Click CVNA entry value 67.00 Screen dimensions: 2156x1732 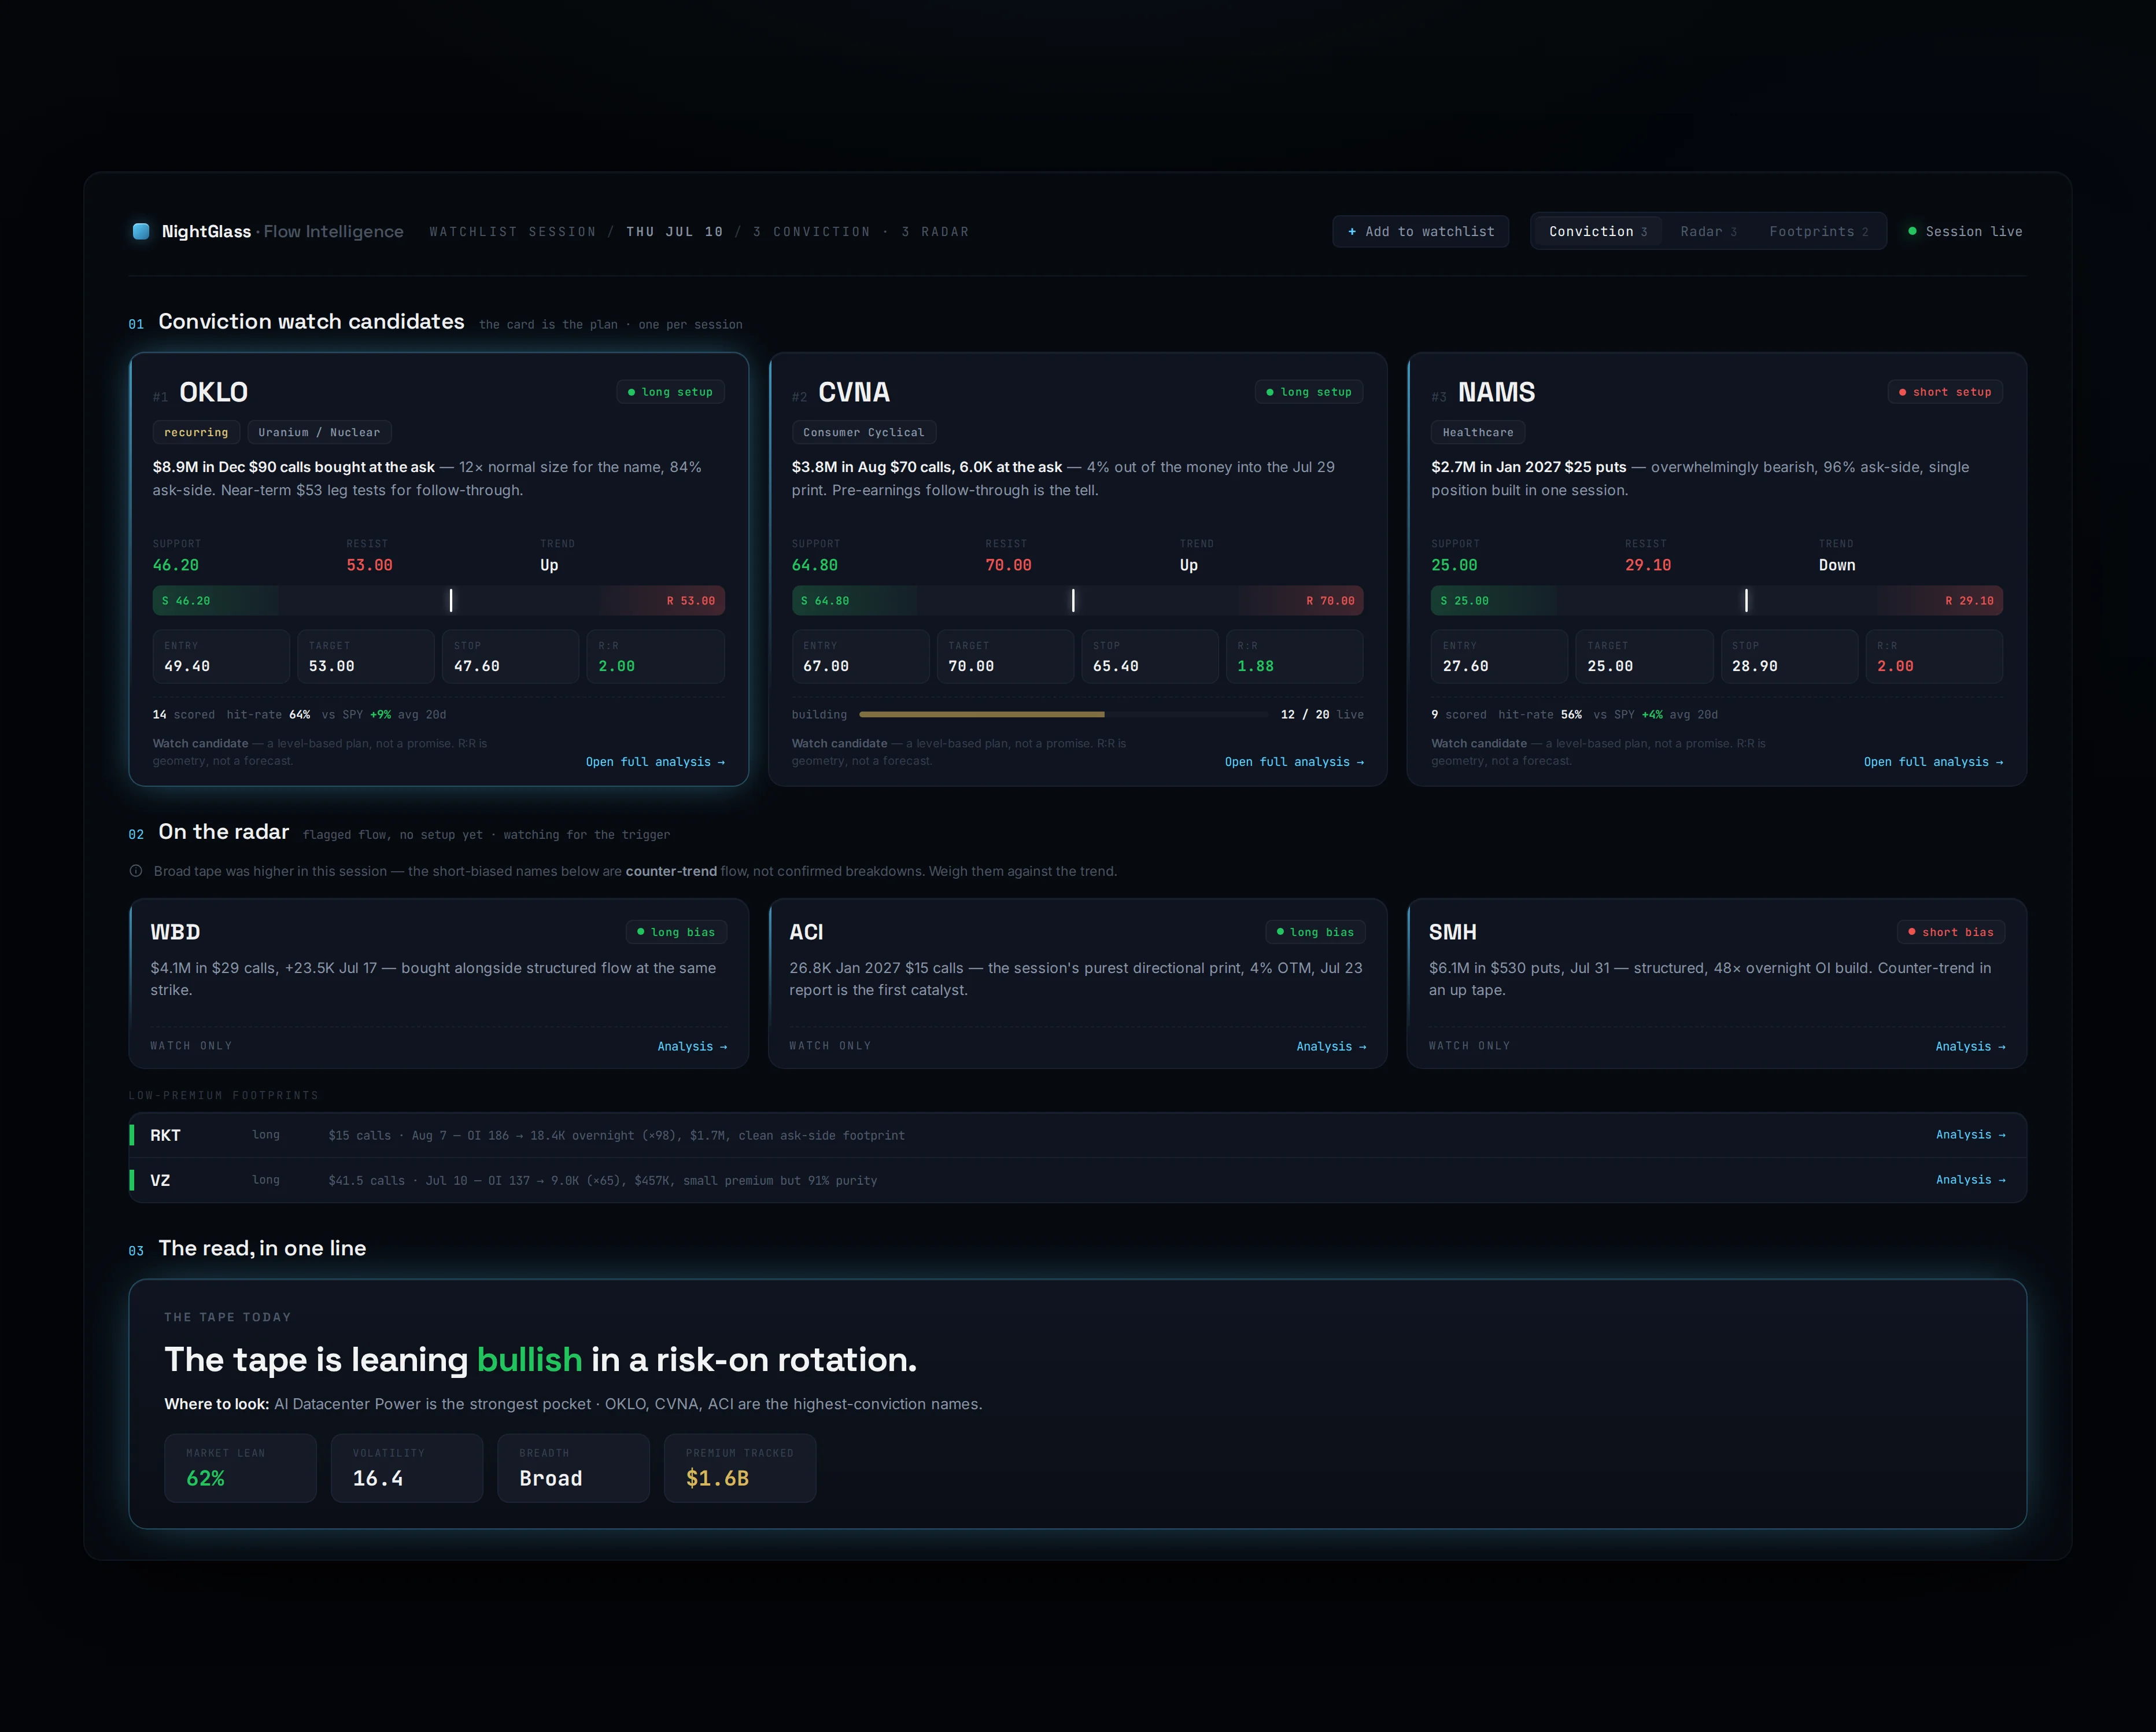click(x=826, y=666)
